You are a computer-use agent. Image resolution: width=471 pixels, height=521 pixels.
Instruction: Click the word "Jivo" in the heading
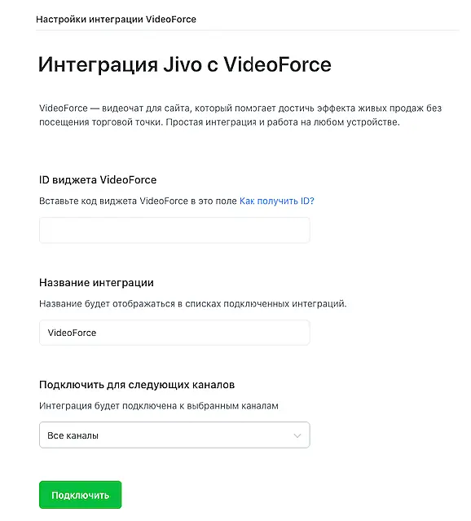[183, 64]
